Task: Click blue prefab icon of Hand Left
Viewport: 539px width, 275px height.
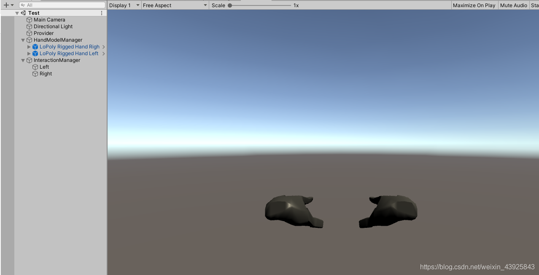Action: click(35, 53)
